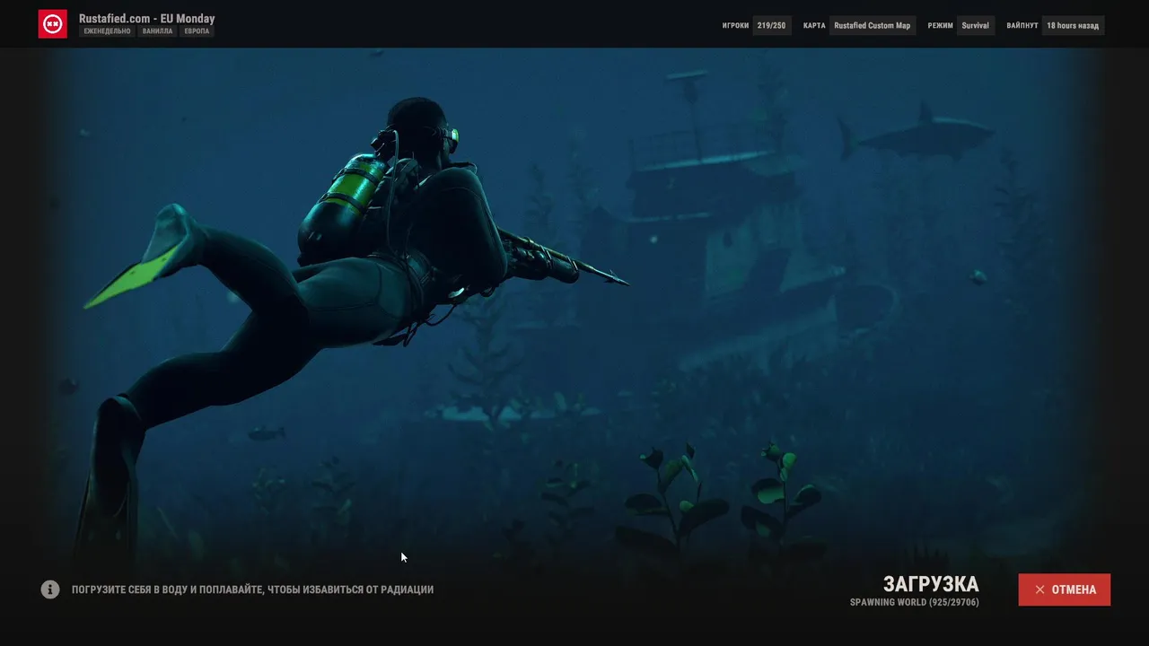Click the info icon beside the loading tip
1149x646 pixels.
click(x=50, y=589)
